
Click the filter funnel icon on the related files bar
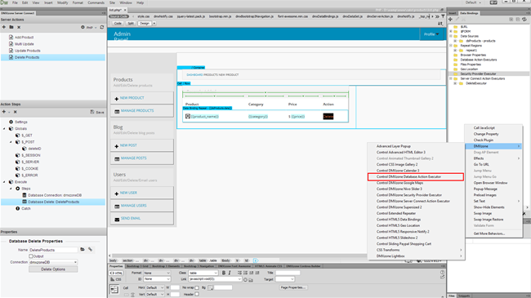443,16
